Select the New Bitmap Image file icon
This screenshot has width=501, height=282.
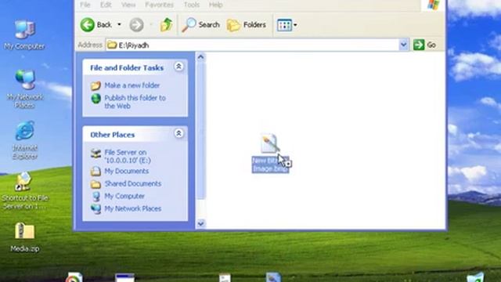[x=270, y=143]
